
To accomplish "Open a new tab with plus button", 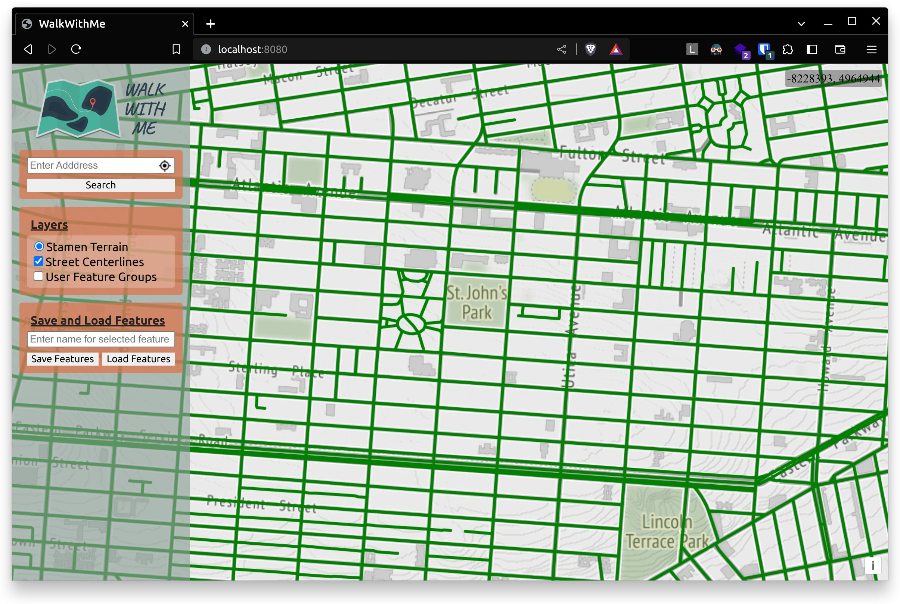I will pos(211,24).
